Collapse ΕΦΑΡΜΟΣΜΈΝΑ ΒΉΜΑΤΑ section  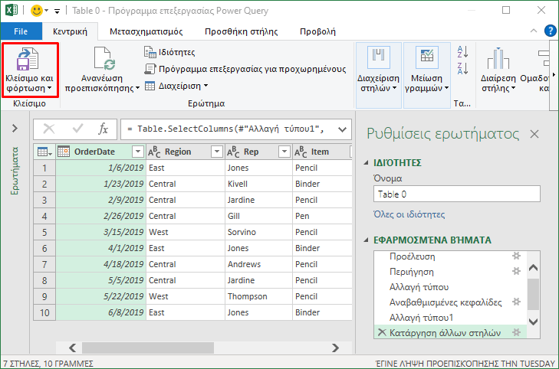click(x=366, y=240)
